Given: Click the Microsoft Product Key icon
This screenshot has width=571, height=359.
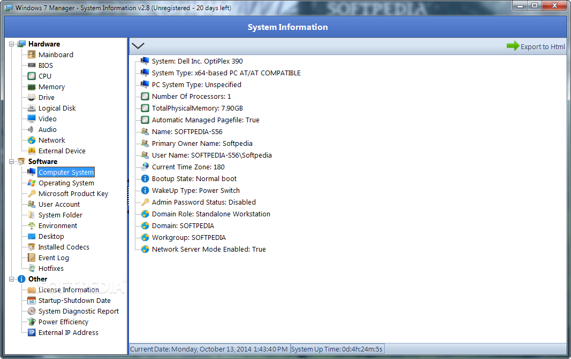Looking at the screenshot, I should (32, 194).
